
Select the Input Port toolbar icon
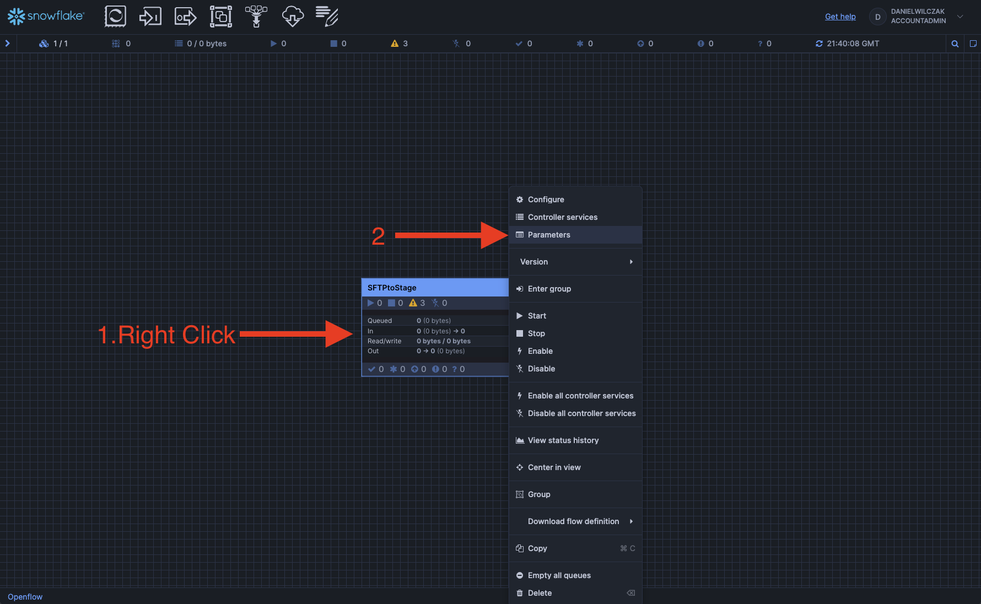[150, 17]
